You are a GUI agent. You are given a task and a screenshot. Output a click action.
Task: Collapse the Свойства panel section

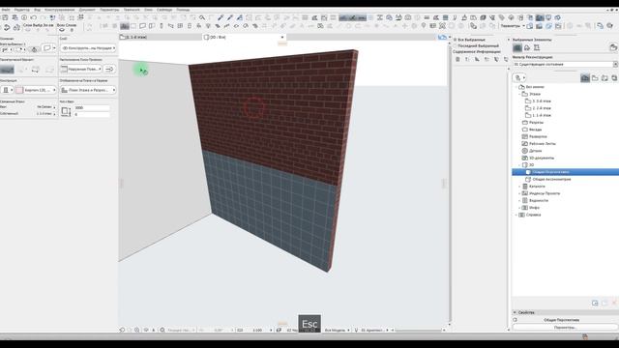pyautogui.click(x=515, y=312)
